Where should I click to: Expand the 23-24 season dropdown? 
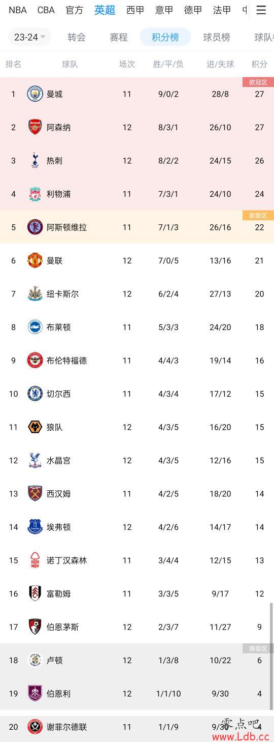[30, 37]
